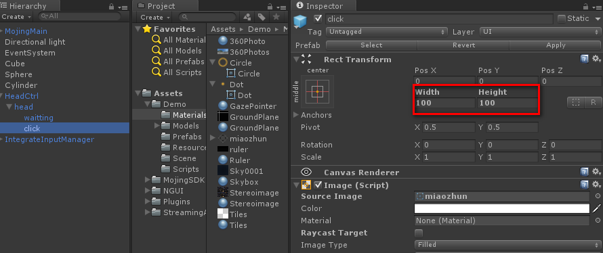The width and height of the screenshot is (603, 253).
Task: Click the prefab Apply button
Action: (x=556, y=45)
